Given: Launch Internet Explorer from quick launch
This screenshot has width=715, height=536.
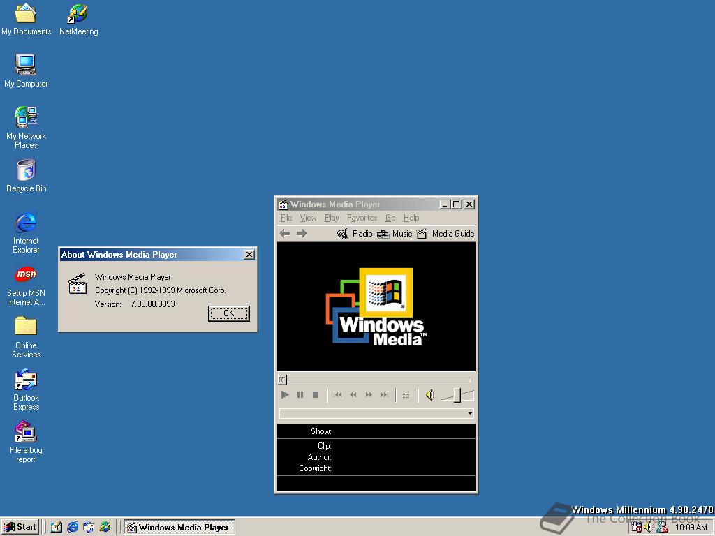Looking at the screenshot, I should tap(73, 528).
